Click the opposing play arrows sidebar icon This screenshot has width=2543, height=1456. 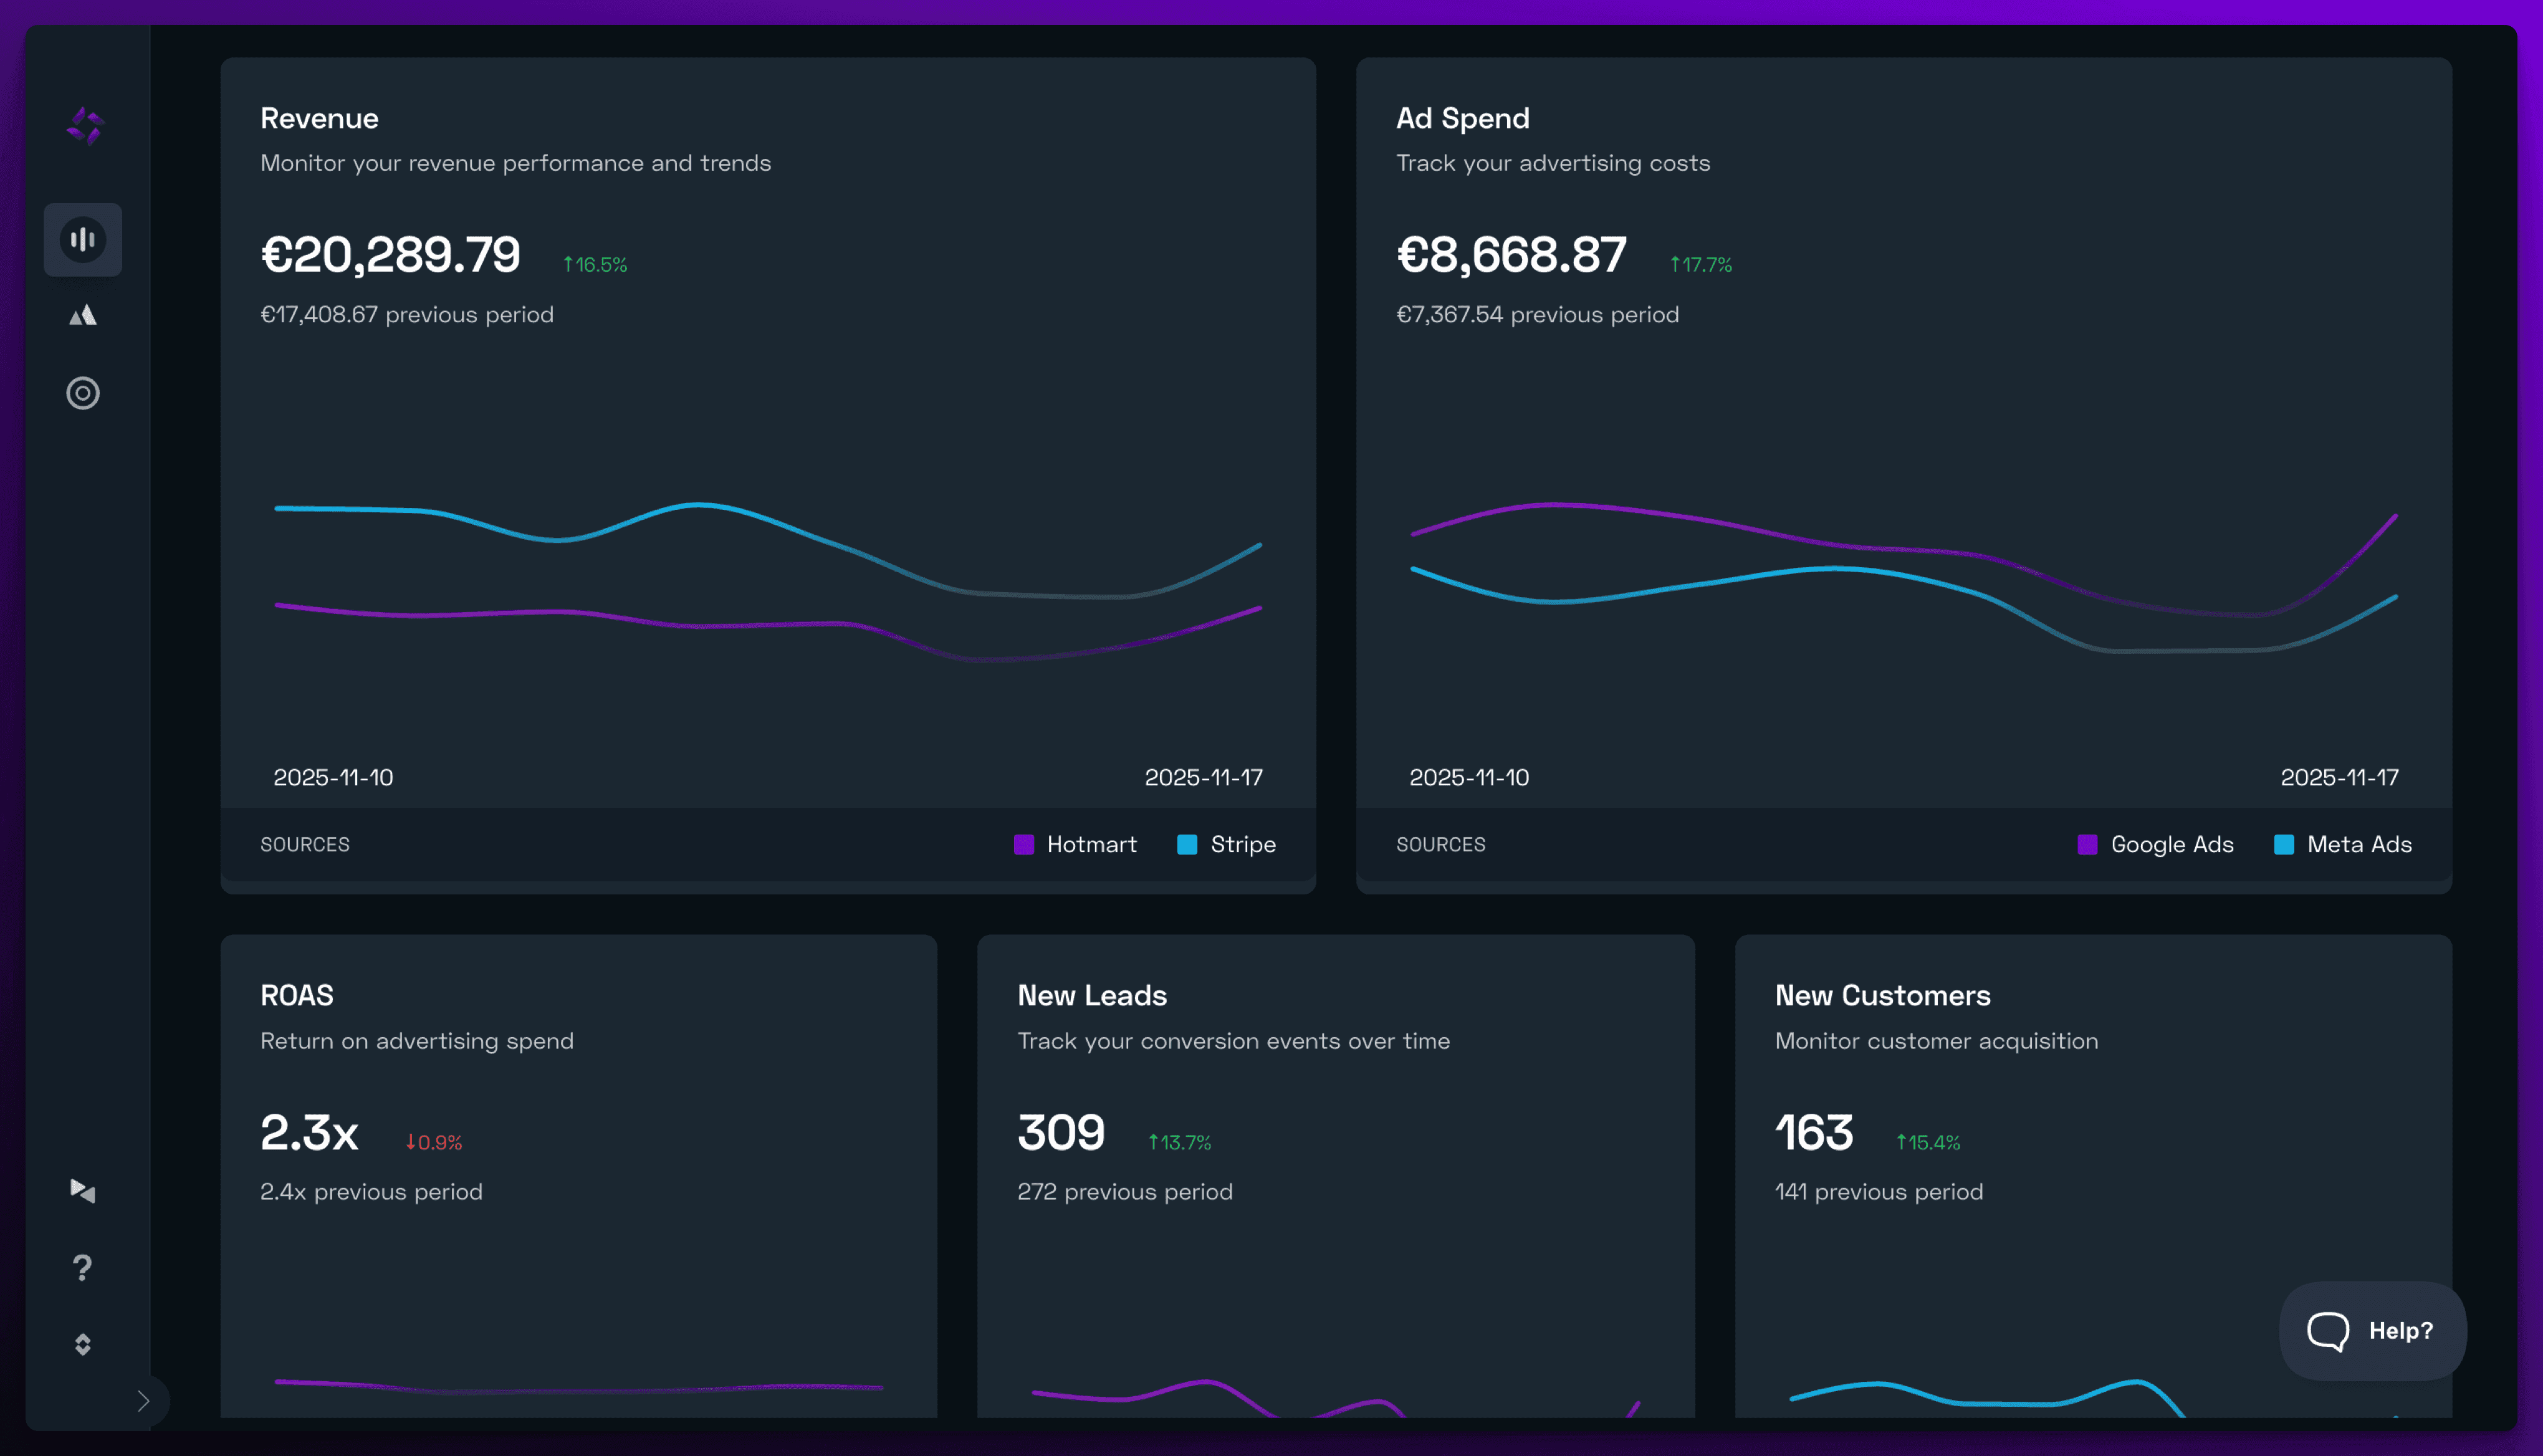coord(83,1190)
